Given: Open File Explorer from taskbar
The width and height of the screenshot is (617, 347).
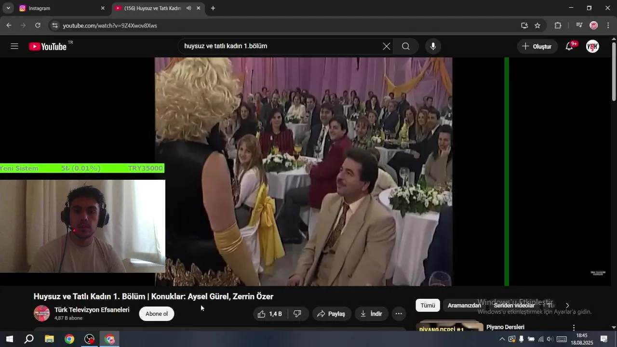Looking at the screenshot, I should [x=49, y=339].
